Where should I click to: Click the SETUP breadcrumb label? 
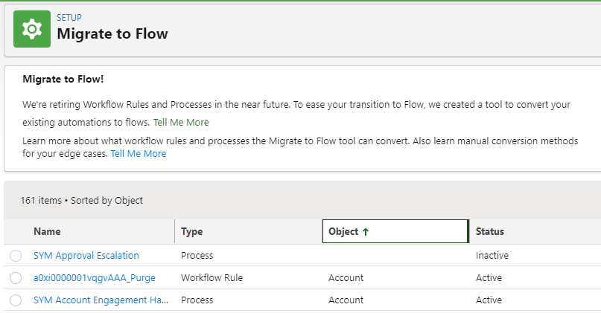[x=69, y=18]
